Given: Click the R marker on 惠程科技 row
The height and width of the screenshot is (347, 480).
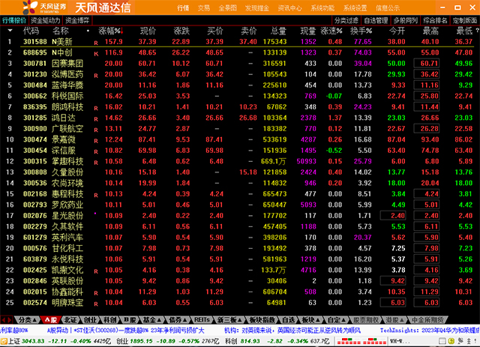Looking at the screenshot, I should click(x=96, y=195).
